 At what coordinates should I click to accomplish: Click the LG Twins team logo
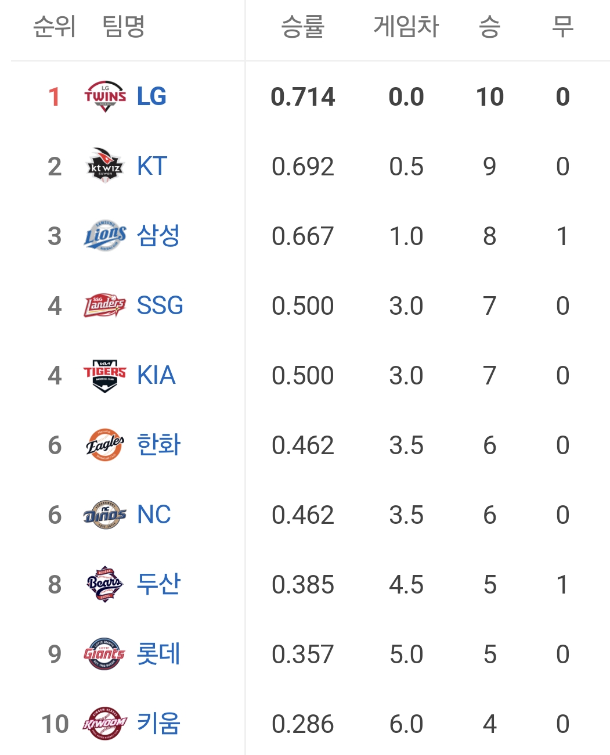point(105,96)
